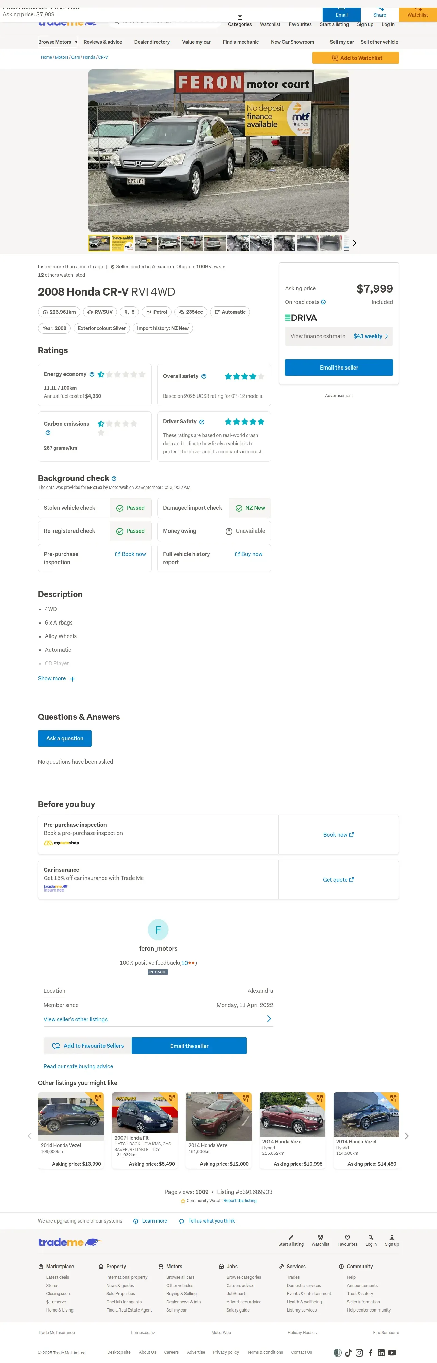Click Email the seller below seller info

189,1046
